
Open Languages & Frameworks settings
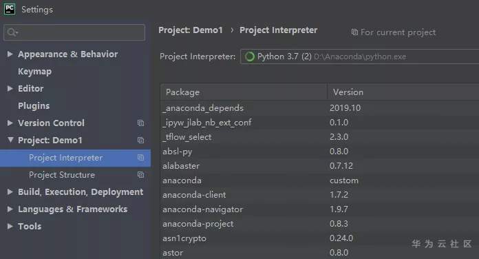pos(72,209)
